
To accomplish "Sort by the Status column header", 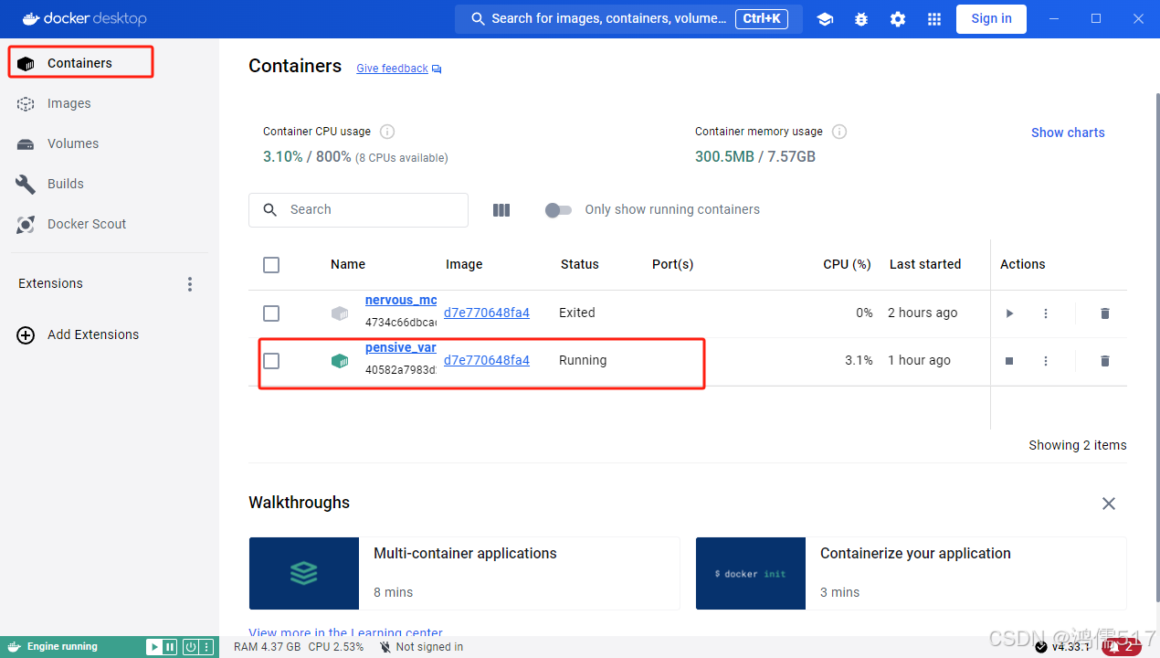I will tap(580, 264).
